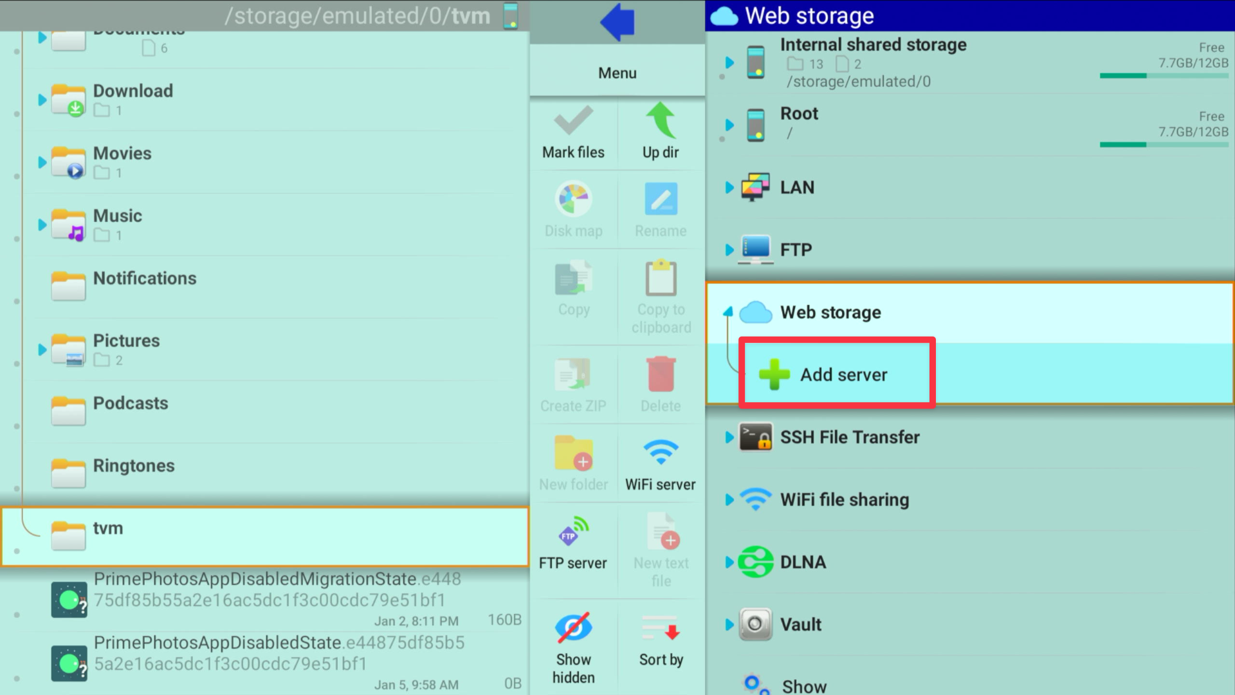The image size is (1235, 695).
Task: Expand the Download folder arrow
Action: [x=42, y=100]
